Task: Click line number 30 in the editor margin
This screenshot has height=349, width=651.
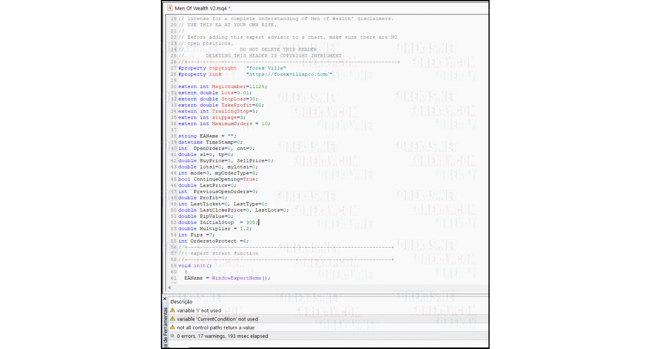Action: 174,87
